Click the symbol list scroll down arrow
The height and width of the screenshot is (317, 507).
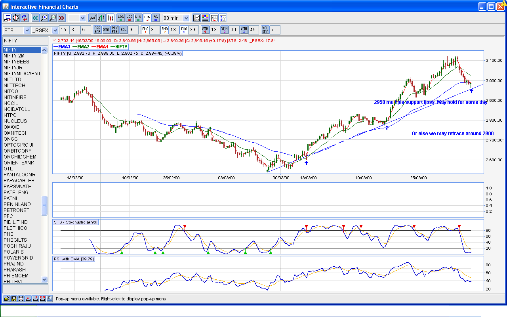click(x=44, y=279)
